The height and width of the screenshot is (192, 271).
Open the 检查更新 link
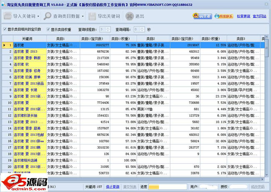(x=243, y=16)
